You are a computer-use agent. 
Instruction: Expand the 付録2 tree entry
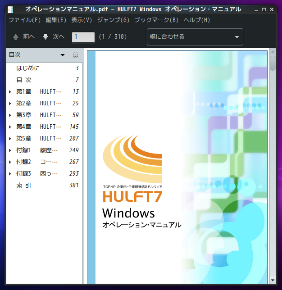[10, 162]
